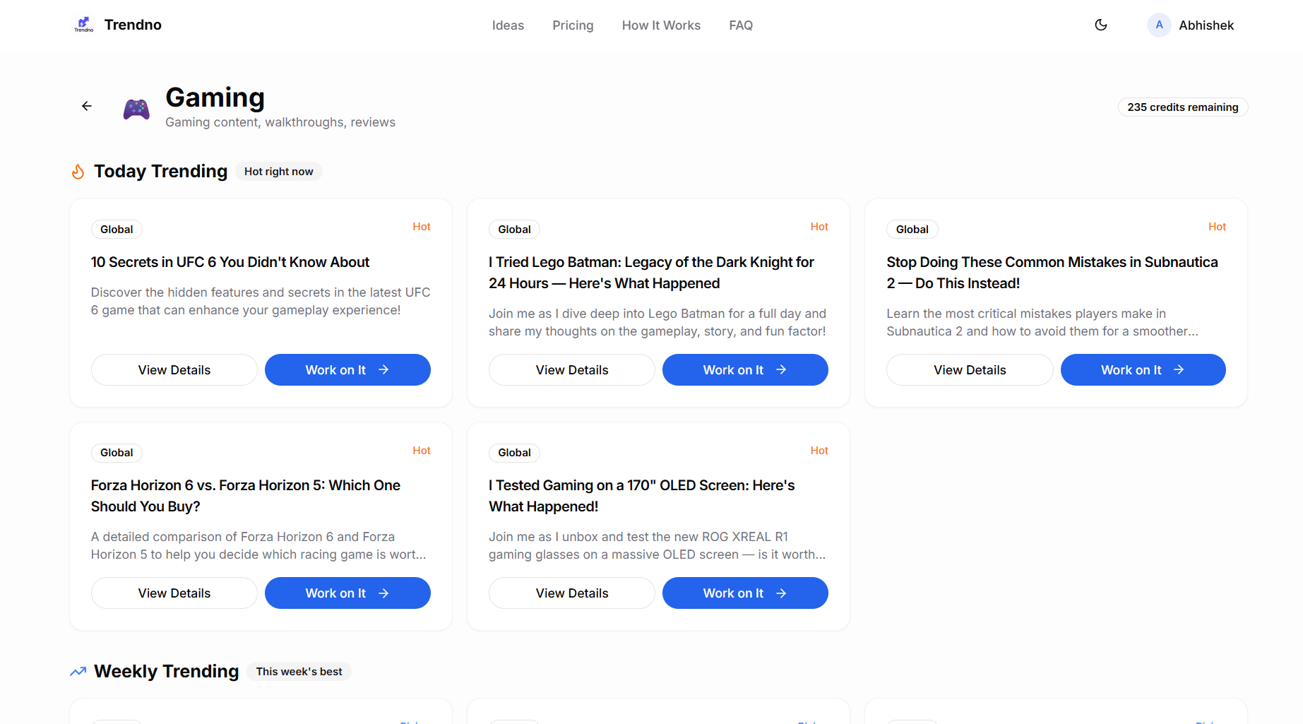Image resolution: width=1303 pixels, height=724 pixels.
Task: Work on the 170" OLED screen idea
Action: point(745,593)
